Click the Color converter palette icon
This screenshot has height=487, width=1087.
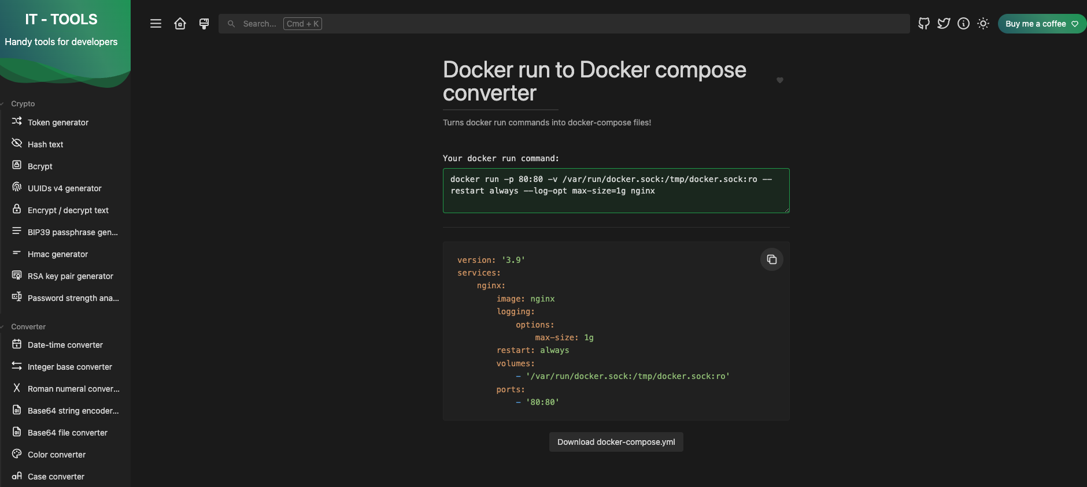17,454
